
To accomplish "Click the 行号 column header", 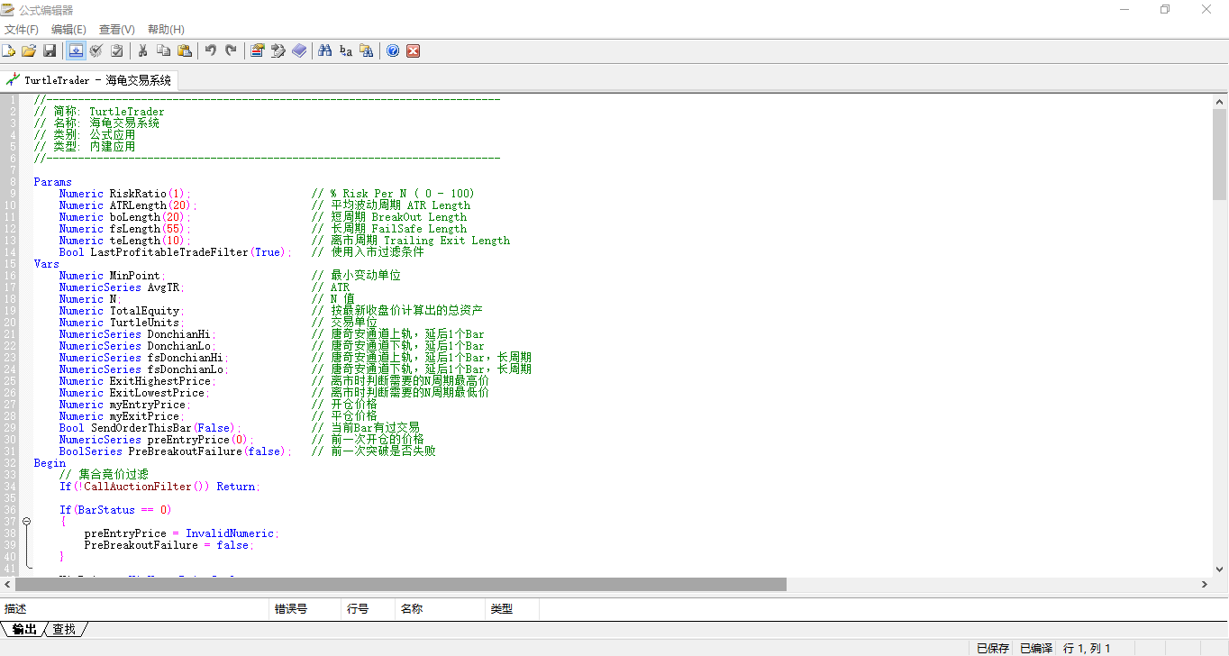I will click(x=369, y=609).
